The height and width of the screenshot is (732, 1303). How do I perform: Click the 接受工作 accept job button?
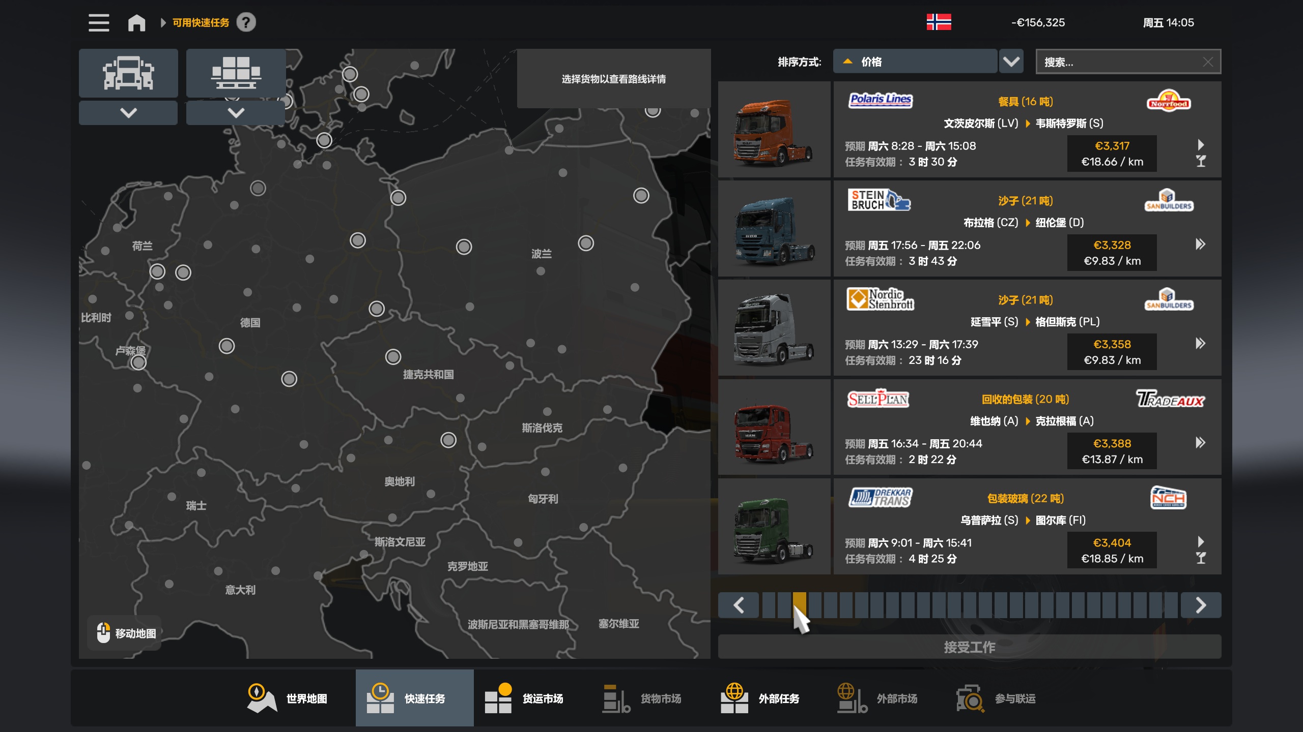click(970, 647)
